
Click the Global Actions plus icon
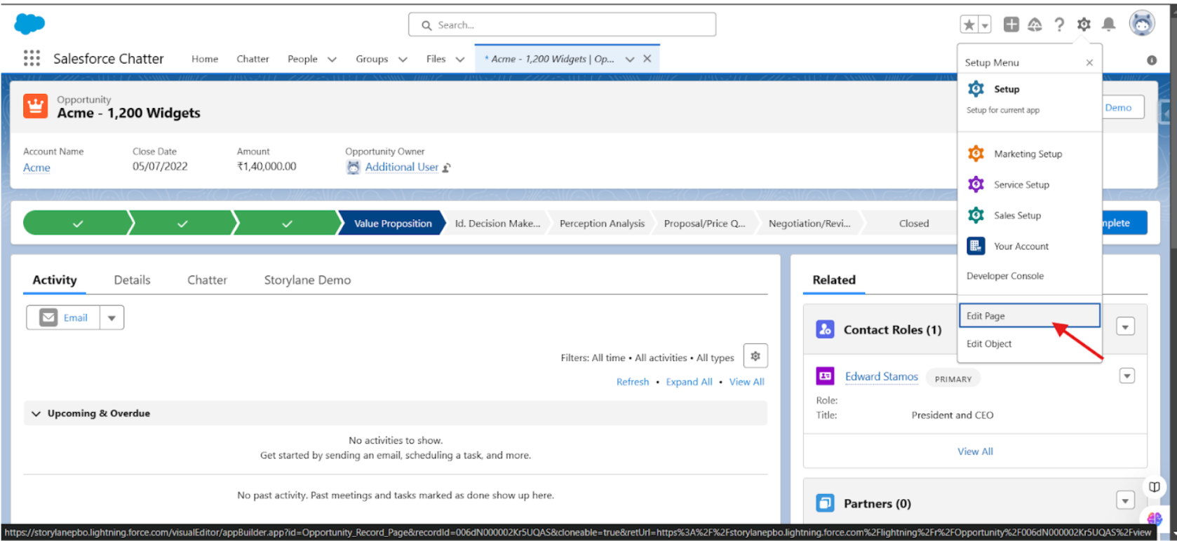(x=1011, y=25)
